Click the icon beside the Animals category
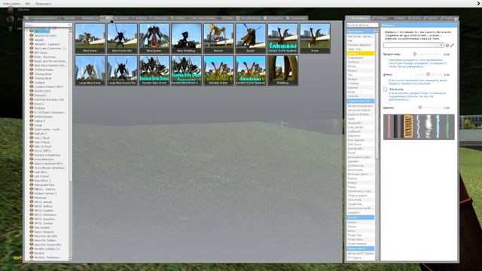This screenshot has width=482, height=271. pos(32,40)
